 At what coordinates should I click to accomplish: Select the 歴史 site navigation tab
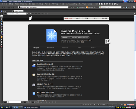tap(96, 18)
